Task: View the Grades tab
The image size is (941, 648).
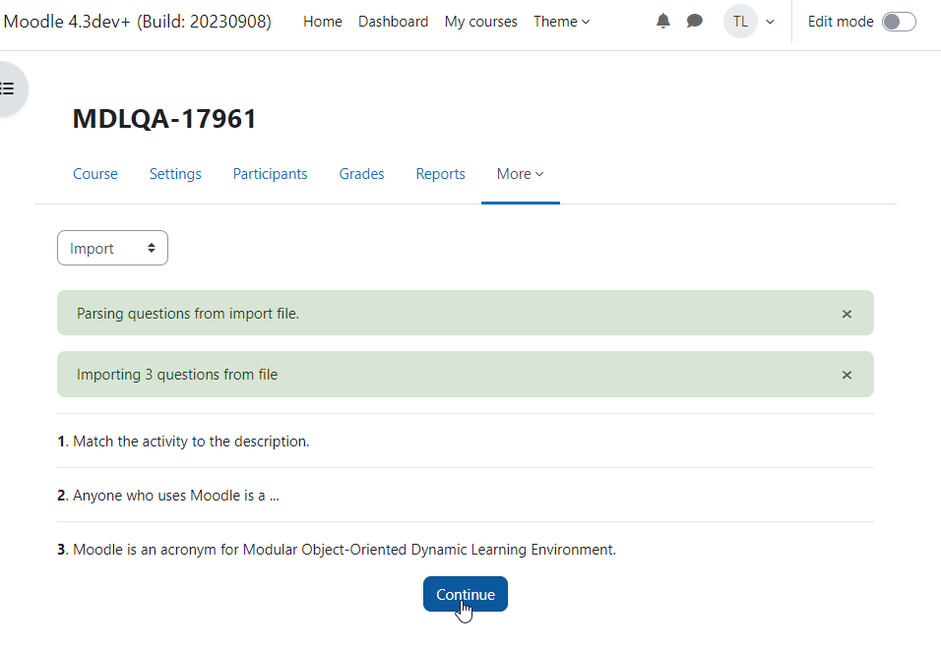Action: (361, 174)
